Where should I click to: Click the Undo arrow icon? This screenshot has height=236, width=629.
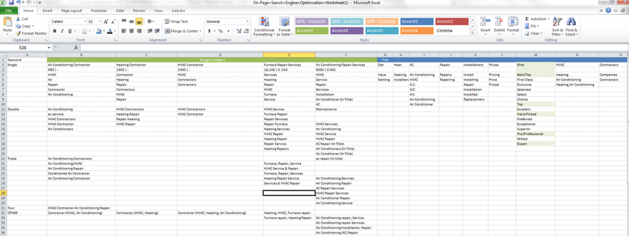coord(19,2)
